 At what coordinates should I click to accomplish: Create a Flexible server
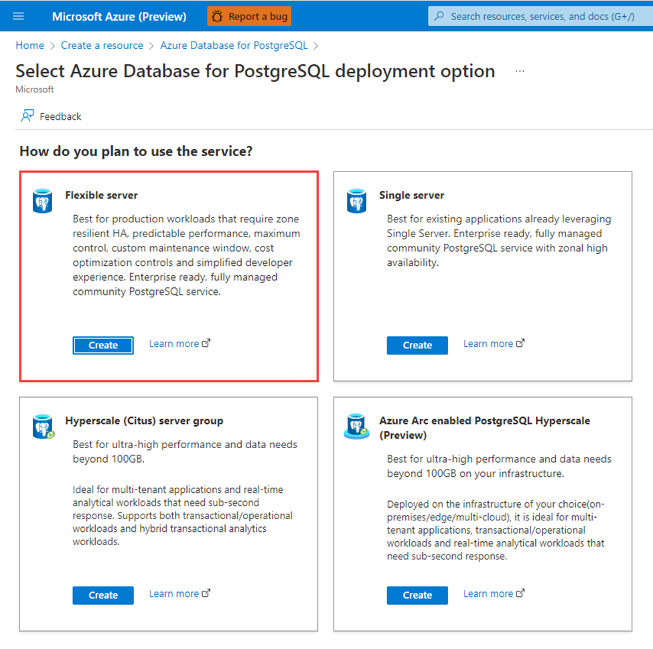coord(103,345)
